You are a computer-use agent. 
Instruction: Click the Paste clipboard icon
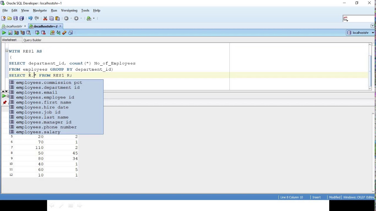pos(58,18)
